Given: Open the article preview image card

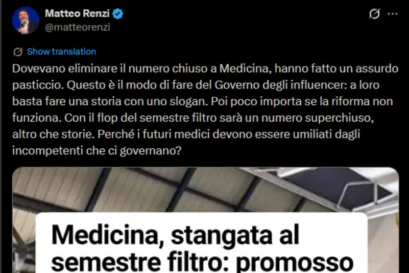Looking at the screenshot, I should [206, 220].
